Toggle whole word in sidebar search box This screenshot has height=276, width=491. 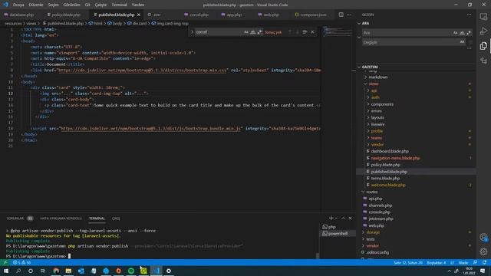point(462,32)
